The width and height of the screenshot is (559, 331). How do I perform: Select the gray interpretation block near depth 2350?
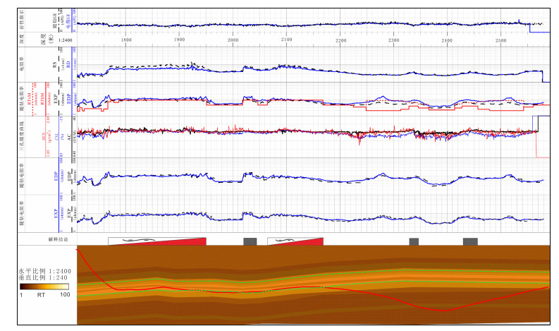click(414, 241)
